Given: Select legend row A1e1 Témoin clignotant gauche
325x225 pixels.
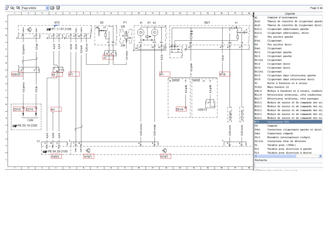Looking at the screenshot, I should coord(288,21).
